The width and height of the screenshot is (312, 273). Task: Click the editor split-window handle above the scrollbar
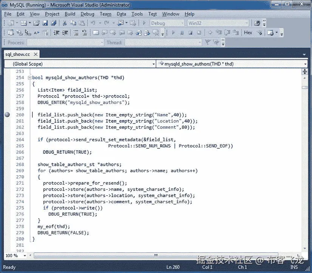tap(305, 72)
